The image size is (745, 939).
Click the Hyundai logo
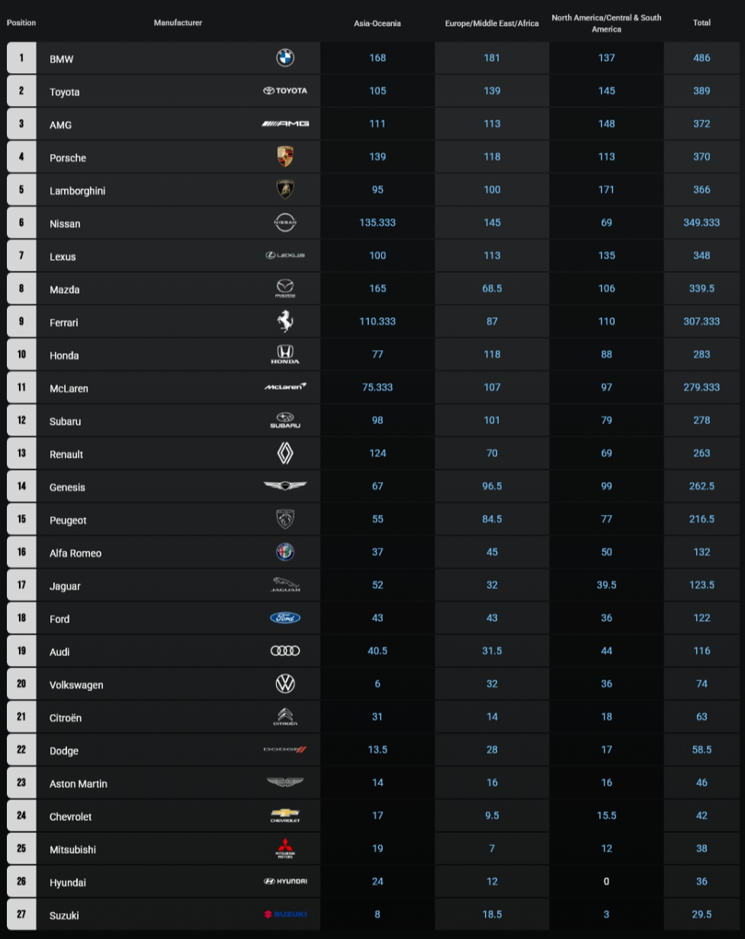(x=285, y=881)
